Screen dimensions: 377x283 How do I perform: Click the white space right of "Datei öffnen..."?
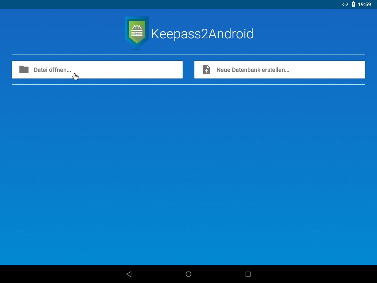point(140,70)
